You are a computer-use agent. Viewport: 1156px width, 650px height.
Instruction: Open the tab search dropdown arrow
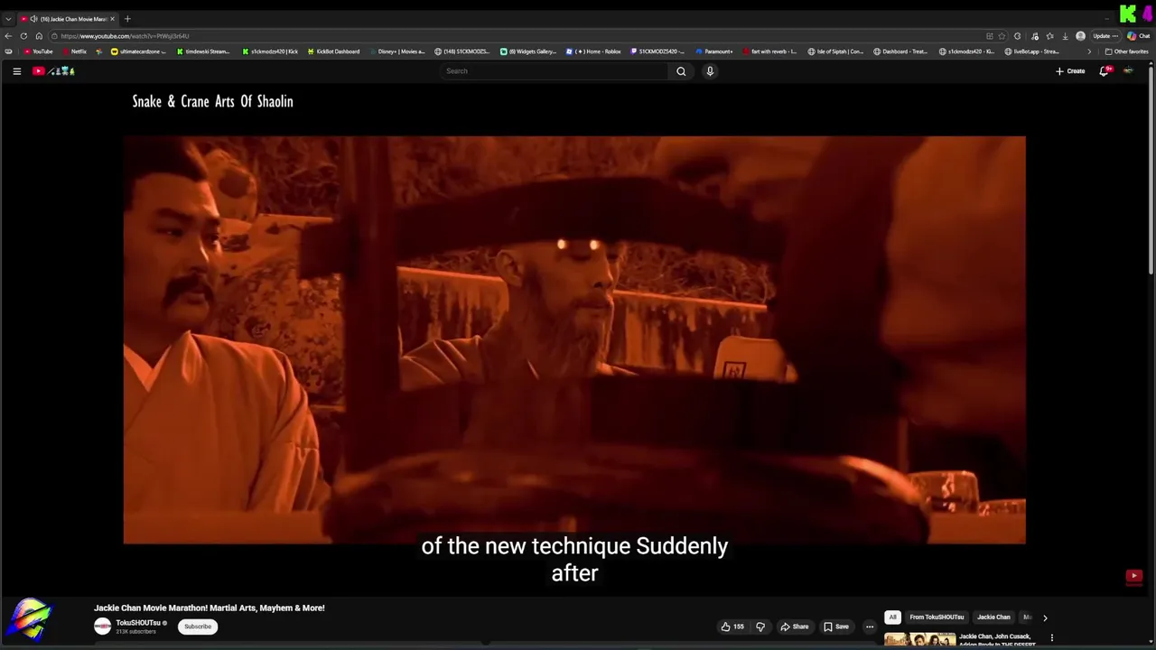coord(8,19)
